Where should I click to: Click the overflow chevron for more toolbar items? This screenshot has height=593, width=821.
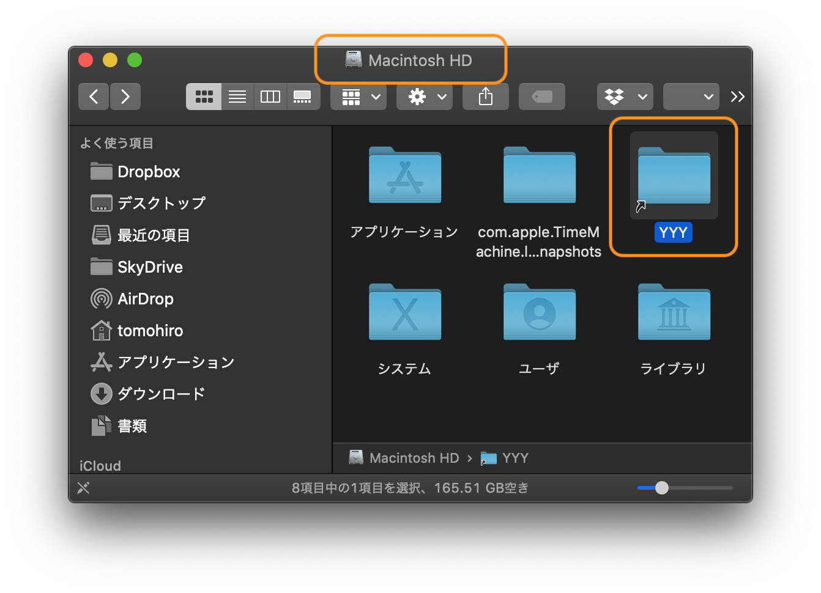(x=738, y=96)
